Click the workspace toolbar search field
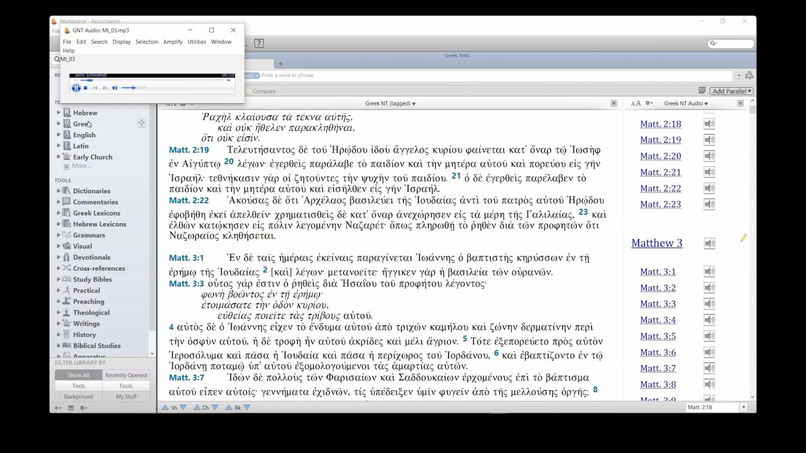 [x=731, y=43]
